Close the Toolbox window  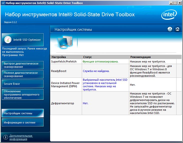pos(180,3)
